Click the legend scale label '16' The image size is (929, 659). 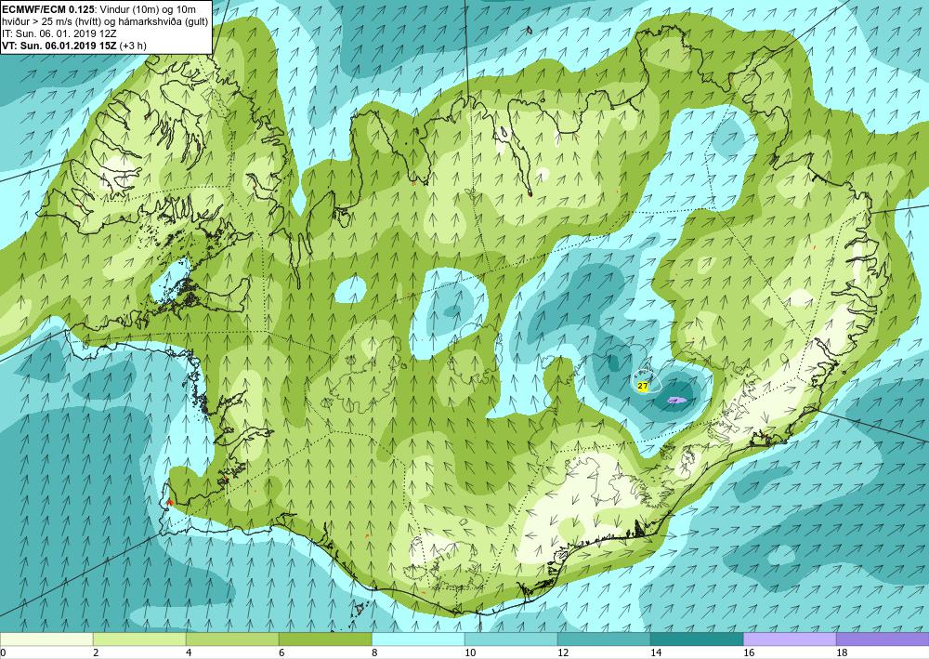pos(749,652)
